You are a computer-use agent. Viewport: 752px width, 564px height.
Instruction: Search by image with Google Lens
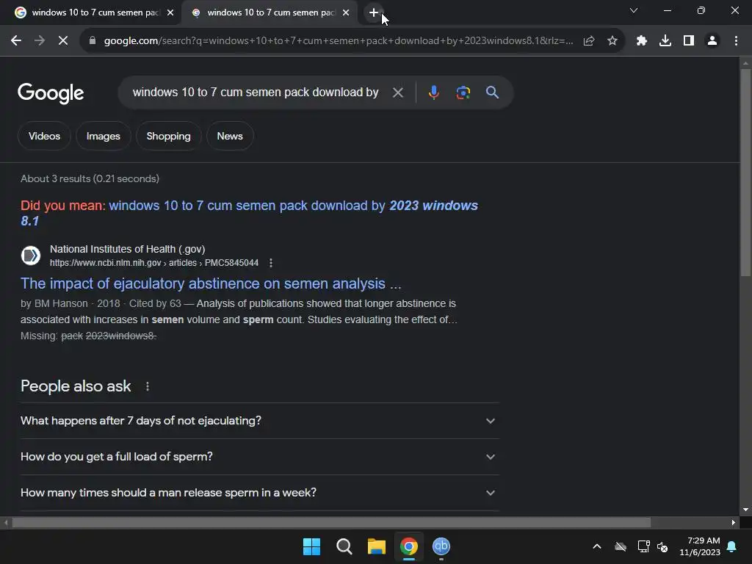pos(463,92)
